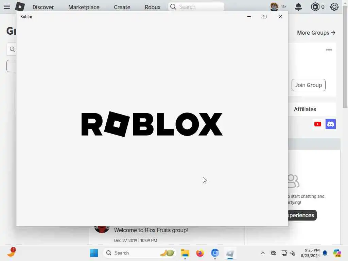Viewport: 348px width, 261px height.
Task: Click the people chat icon in panel
Action: pos(293,181)
